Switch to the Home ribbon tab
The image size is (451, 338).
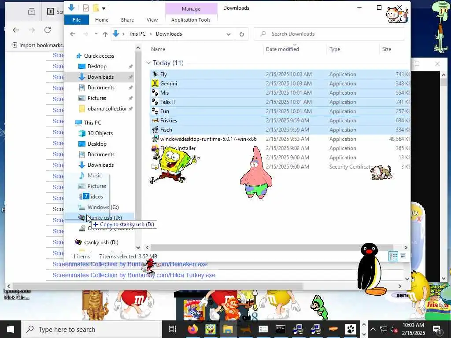[x=102, y=20]
